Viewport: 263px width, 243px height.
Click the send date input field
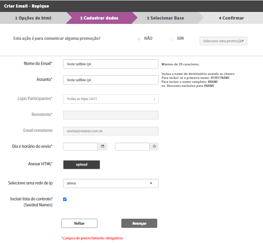[80, 147]
